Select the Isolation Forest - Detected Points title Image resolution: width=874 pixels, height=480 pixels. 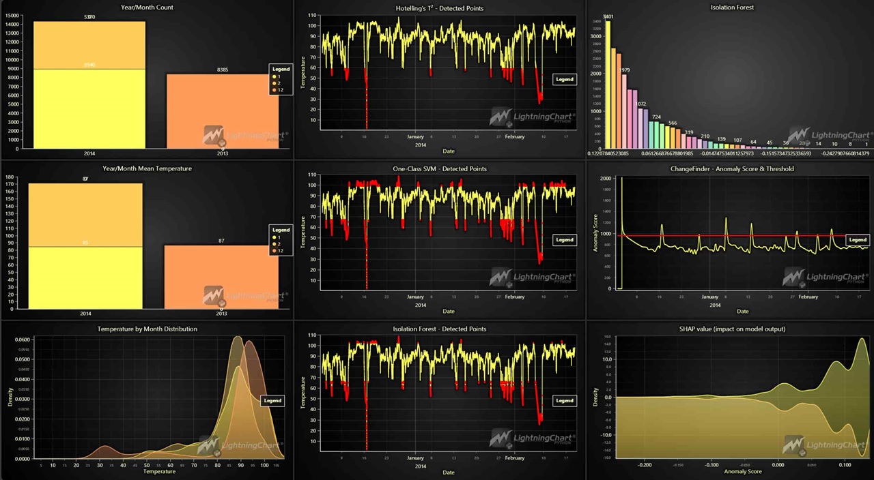[440, 329]
